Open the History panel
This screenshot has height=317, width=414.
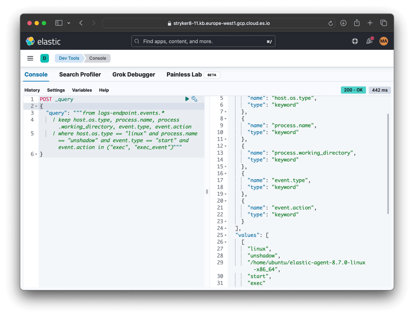point(32,90)
